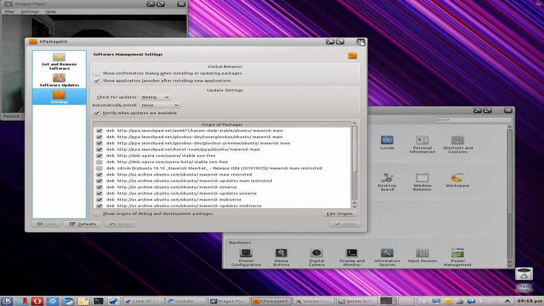Open the Check for updates dropdown
The width and height of the screenshot is (544, 306).
155,97
